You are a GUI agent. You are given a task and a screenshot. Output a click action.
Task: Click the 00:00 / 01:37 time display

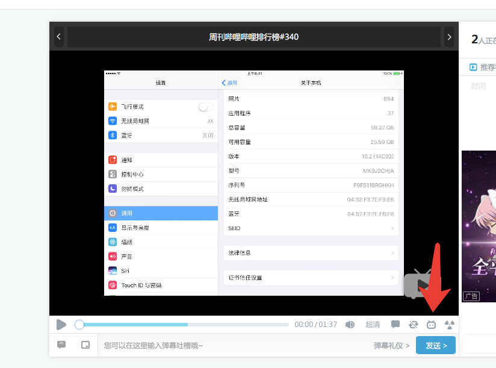pyautogui.click(x=315, y=325)
